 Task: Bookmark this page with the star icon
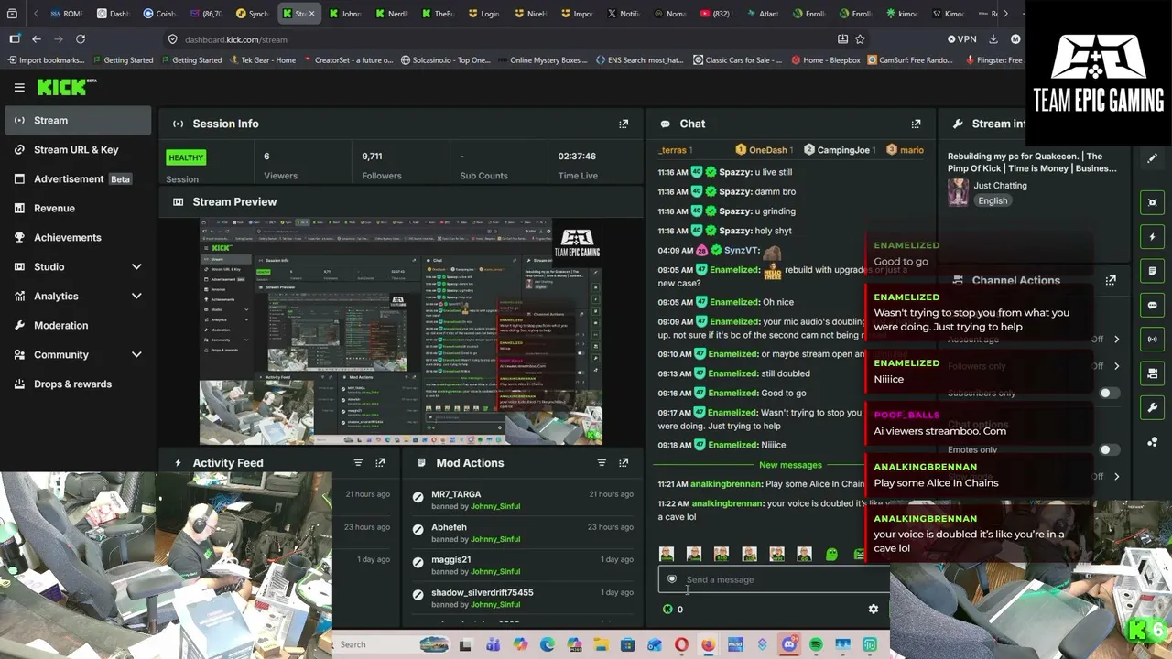point(860,39)
